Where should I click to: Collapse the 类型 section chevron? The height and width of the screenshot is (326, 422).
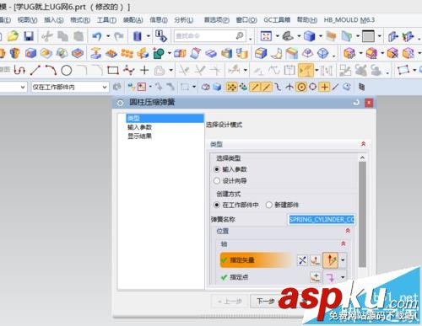pyautogui.click(x=363, y=144)
